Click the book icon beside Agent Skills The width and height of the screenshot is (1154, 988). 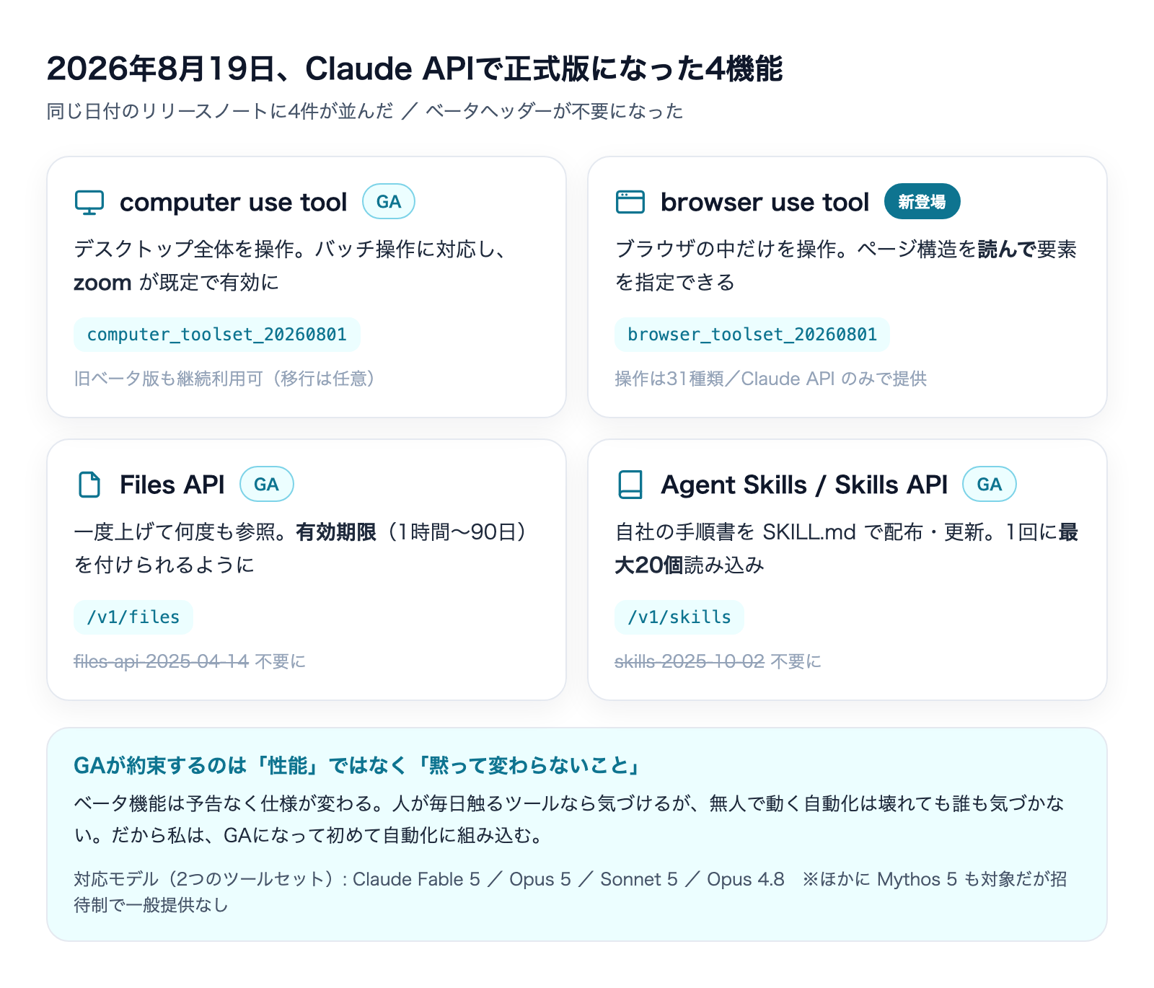630,485
